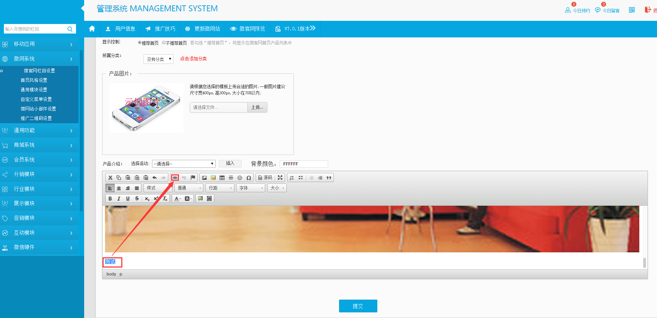Select the 推荐首页 radio option
The width and height of the screenshot is (657, 318).
[140, 43]
